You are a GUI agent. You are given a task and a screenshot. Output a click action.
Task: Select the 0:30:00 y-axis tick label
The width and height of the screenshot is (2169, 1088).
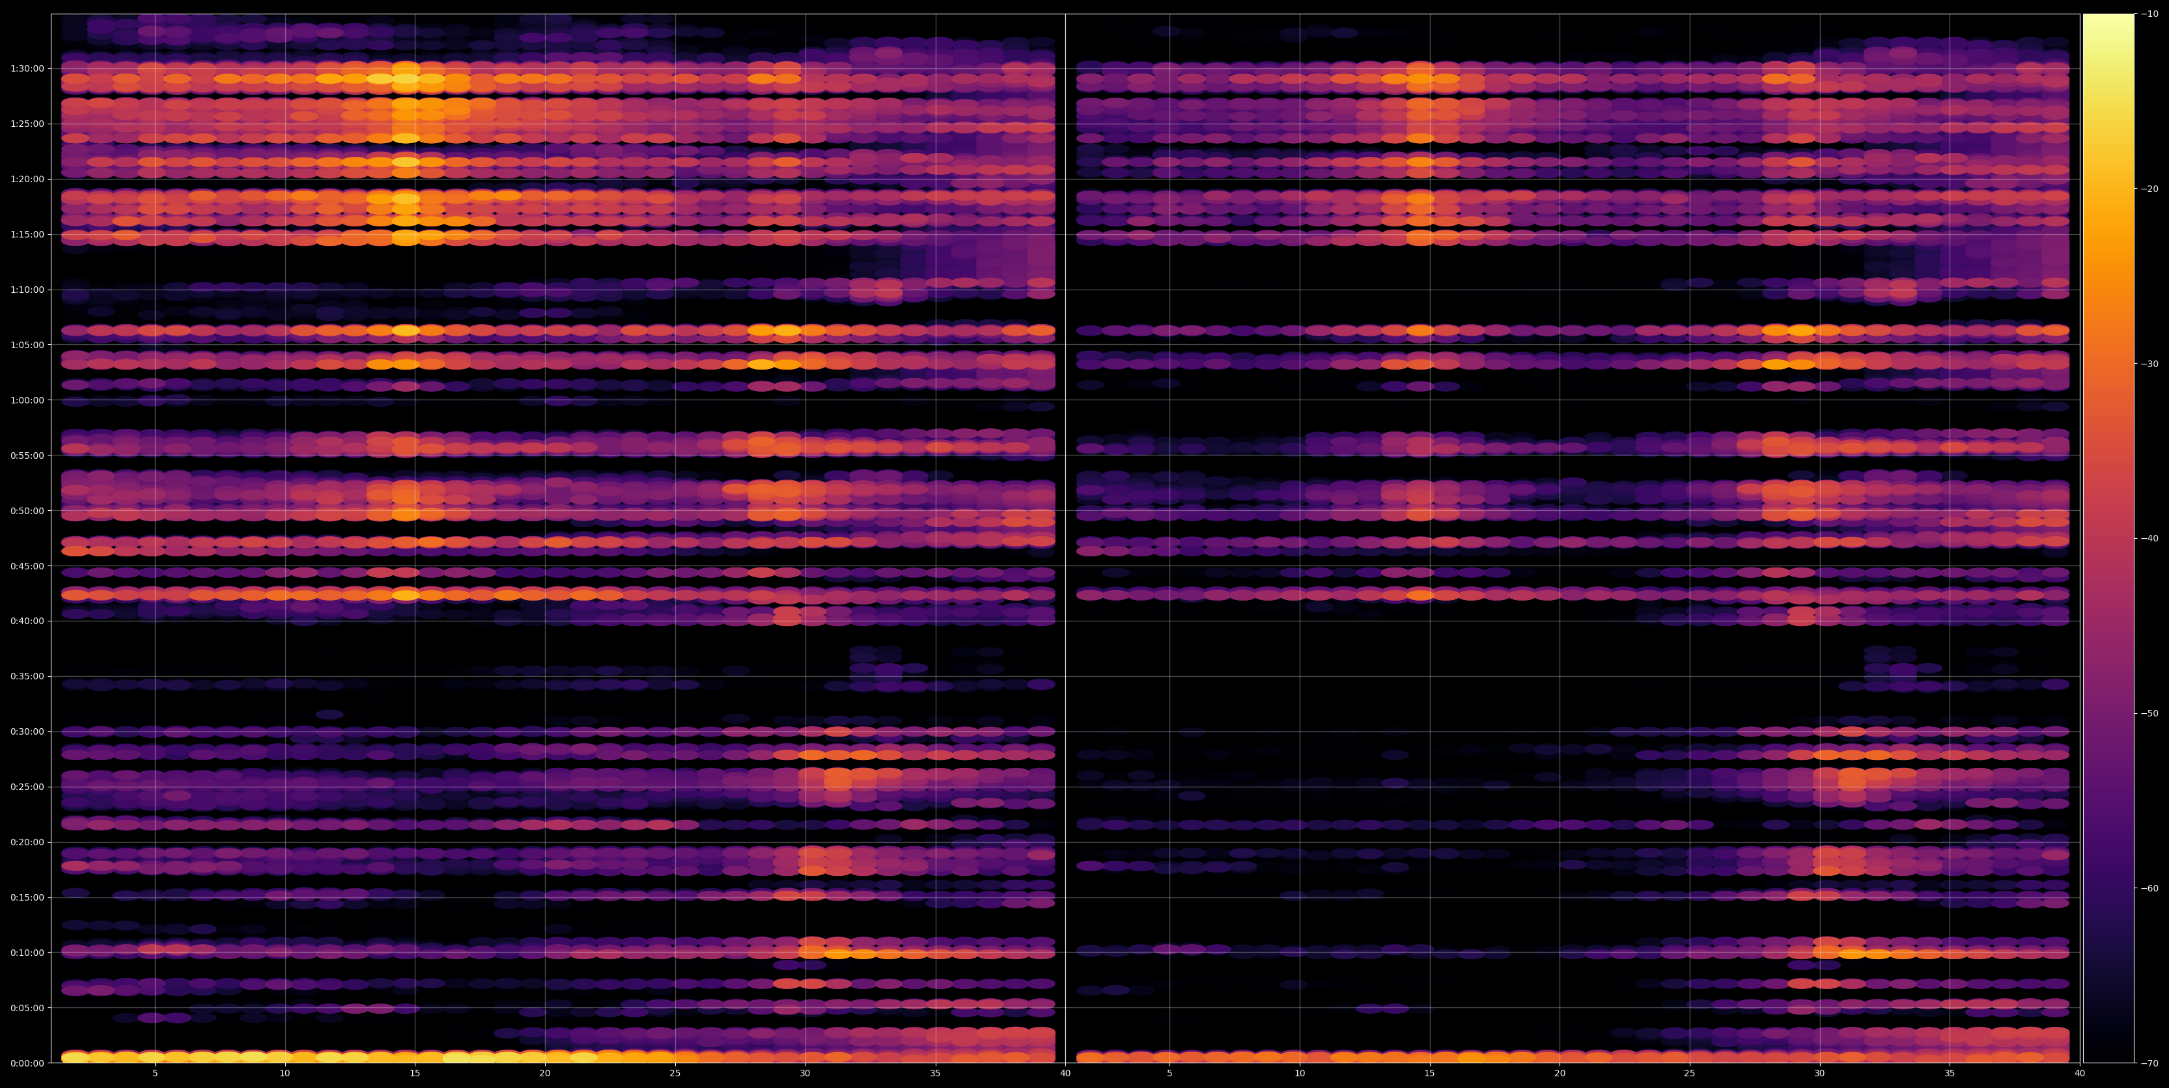[x=28, y=731]
